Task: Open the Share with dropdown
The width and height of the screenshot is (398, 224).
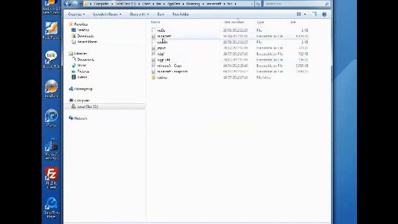Action: [139, 14]
